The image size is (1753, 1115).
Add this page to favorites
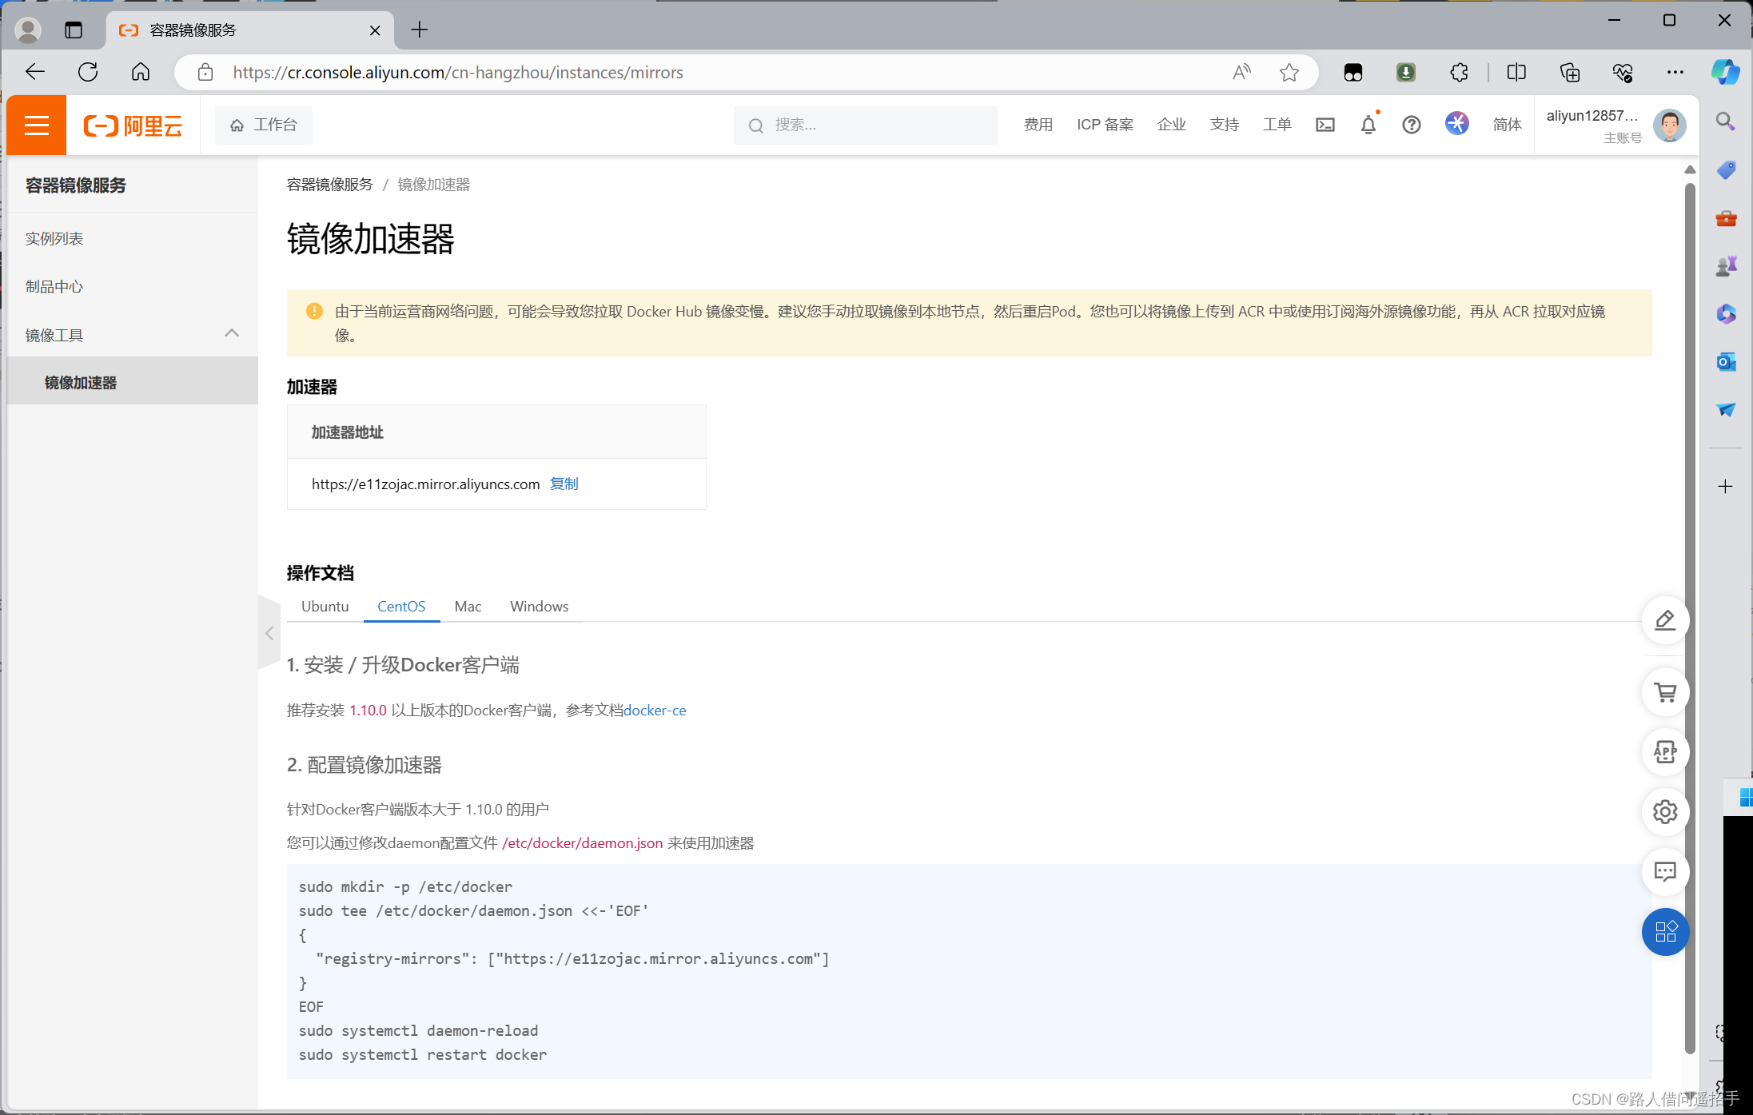click(x=1289, y=73)
